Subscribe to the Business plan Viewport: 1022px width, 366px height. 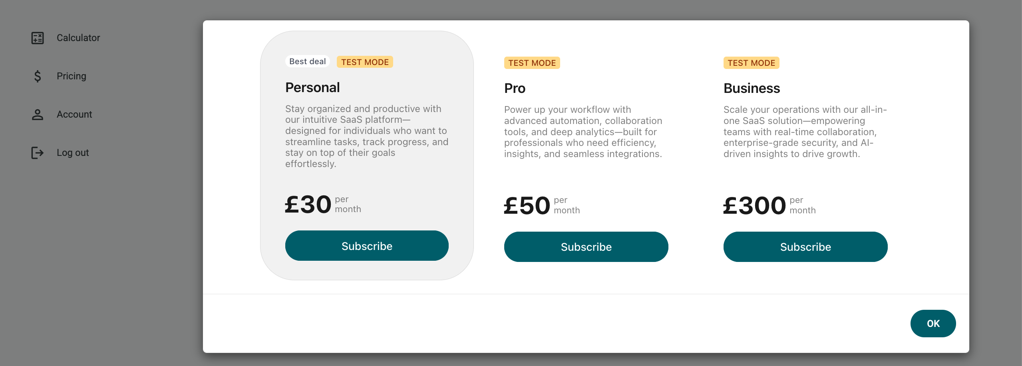[805, 246]
